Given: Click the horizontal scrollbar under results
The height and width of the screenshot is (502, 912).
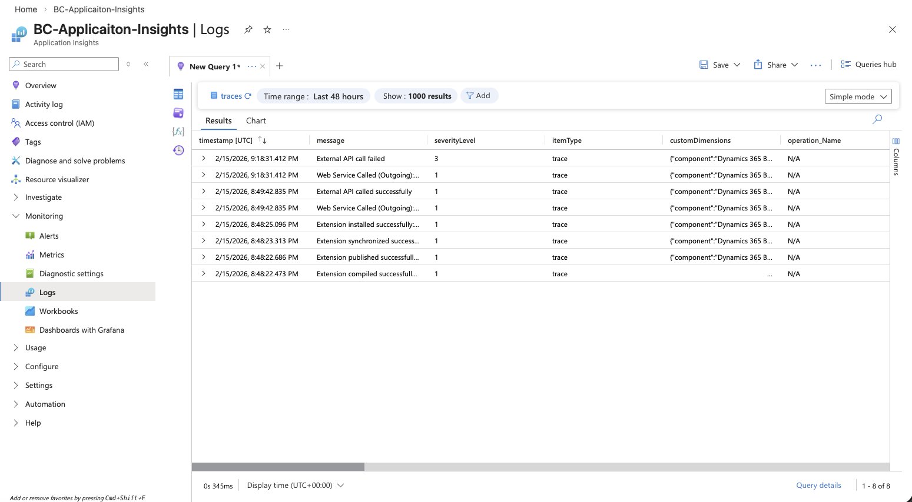Looking at the screenshot, I should tap(278, 467).
